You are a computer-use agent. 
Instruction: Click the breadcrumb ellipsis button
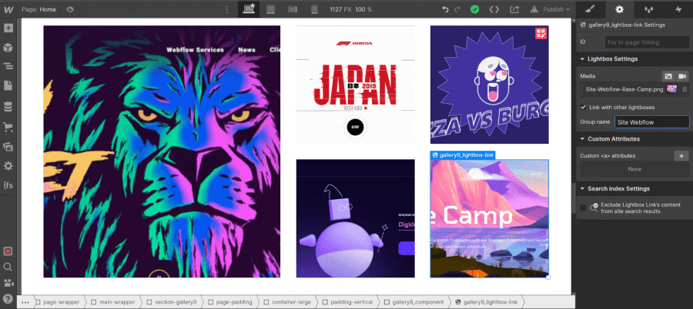click(x=25, y=302)
